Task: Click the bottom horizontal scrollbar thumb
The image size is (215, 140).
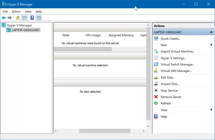Action: point(105,131)
